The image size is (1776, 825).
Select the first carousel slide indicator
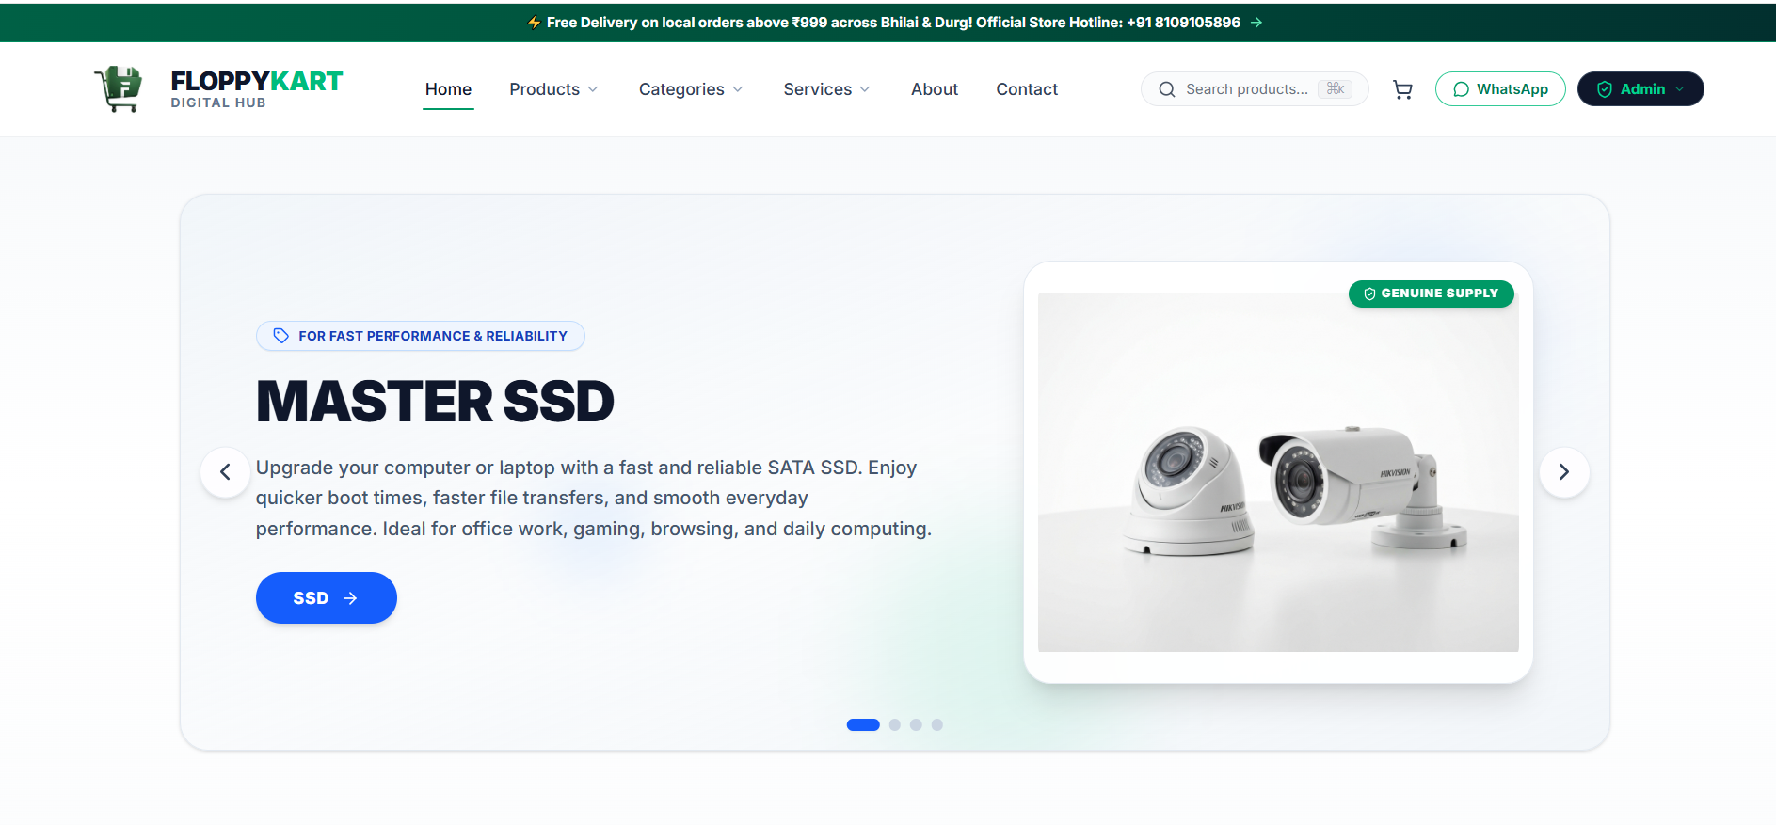coord(863,725)
